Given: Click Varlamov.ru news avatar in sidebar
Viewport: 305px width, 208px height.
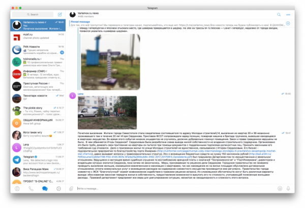Looking at the screenshot, I should (17, 25).
